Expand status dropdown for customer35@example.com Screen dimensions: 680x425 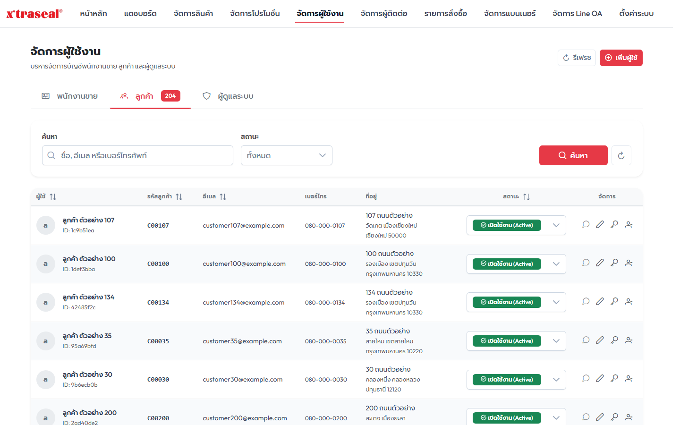click(x=556, y=341)
